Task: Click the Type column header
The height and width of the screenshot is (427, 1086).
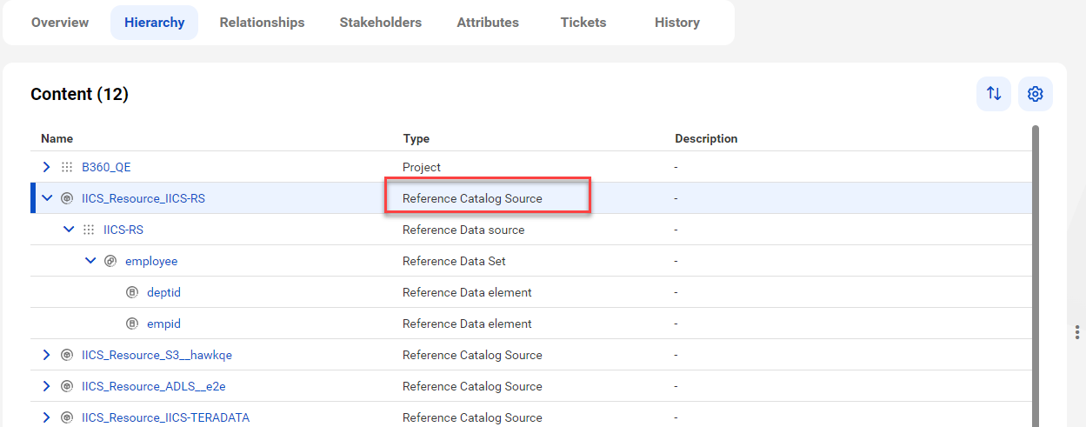Action: 416,138
